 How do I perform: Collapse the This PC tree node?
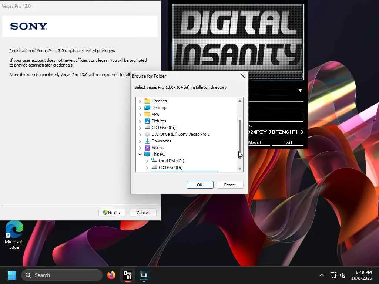pyautogui.click(x=140, y=154)
